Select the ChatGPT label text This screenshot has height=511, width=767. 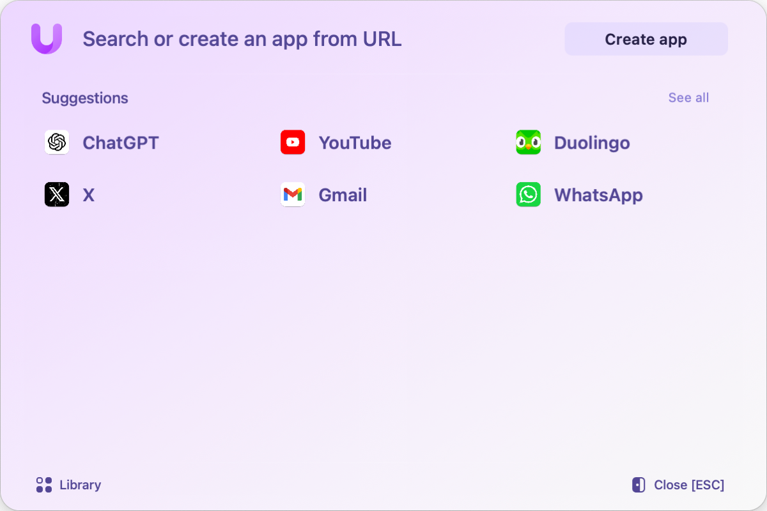[120, 142]
